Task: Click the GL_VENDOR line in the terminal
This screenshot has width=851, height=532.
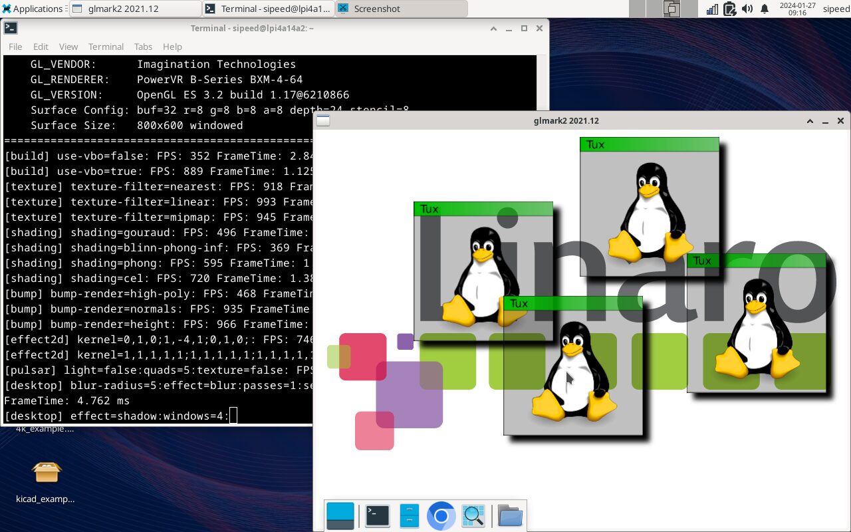Action: [x=163, y=65]
